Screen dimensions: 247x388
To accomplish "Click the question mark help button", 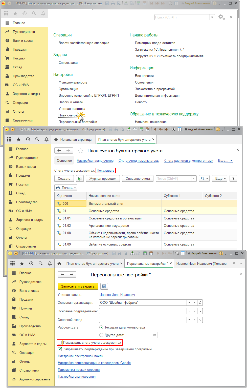I will tap(233, 179).
